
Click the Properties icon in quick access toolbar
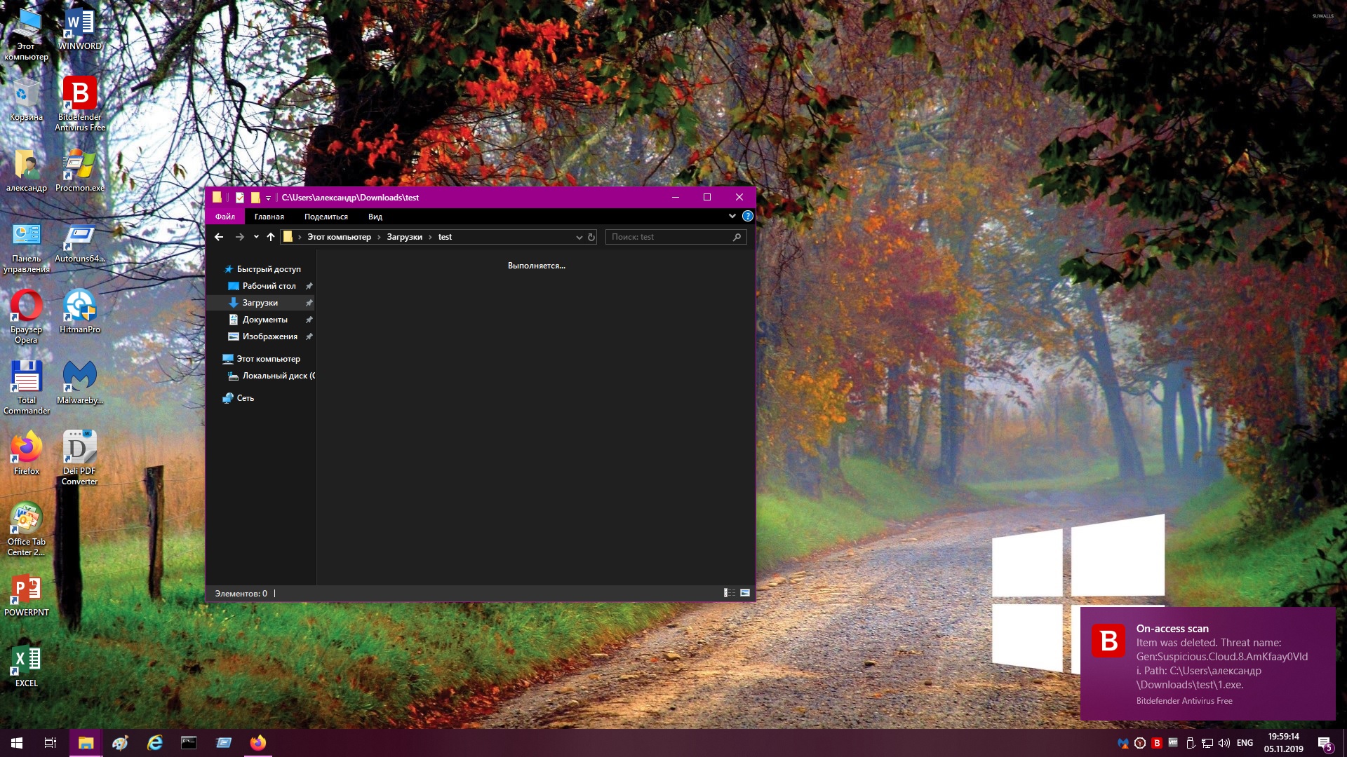240,198
